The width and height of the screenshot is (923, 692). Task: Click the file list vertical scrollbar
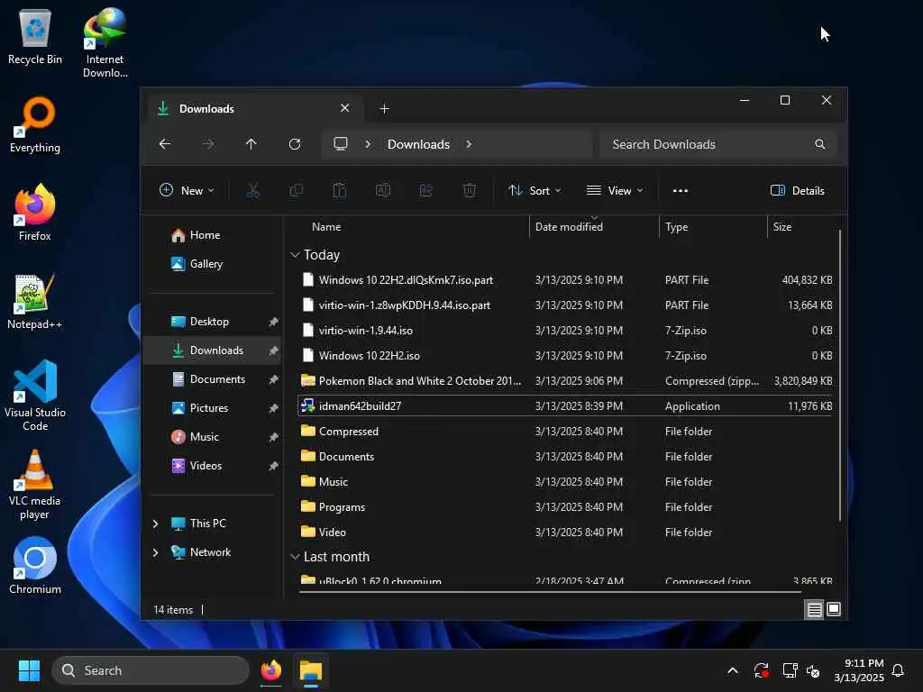point(839,375)
